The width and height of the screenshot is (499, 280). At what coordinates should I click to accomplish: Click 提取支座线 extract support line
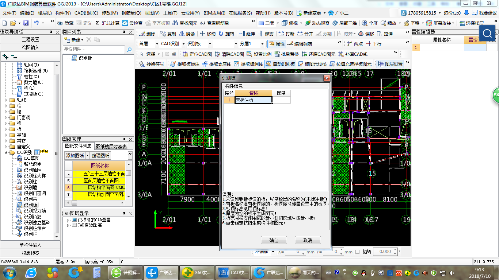(x=217, y=64)
